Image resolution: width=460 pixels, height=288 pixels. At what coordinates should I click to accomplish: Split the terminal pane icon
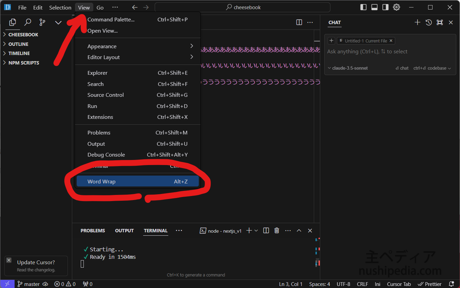(266, 231)
